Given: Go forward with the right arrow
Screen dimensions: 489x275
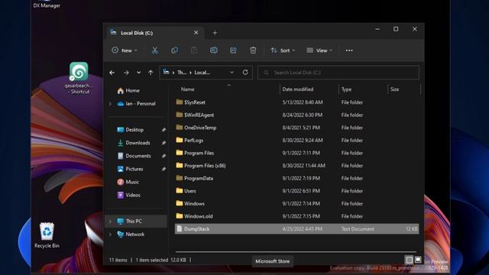Looking at the screenshot, I should point(126,73).
